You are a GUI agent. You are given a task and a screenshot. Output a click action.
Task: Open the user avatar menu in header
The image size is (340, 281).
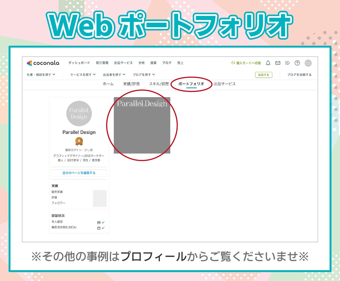pyautogui.click(x=308, y=63)
